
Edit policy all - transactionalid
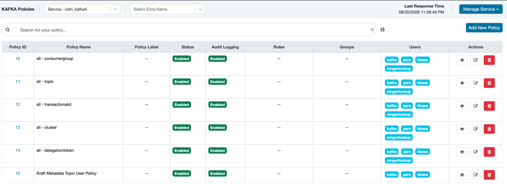pos(475,106)
